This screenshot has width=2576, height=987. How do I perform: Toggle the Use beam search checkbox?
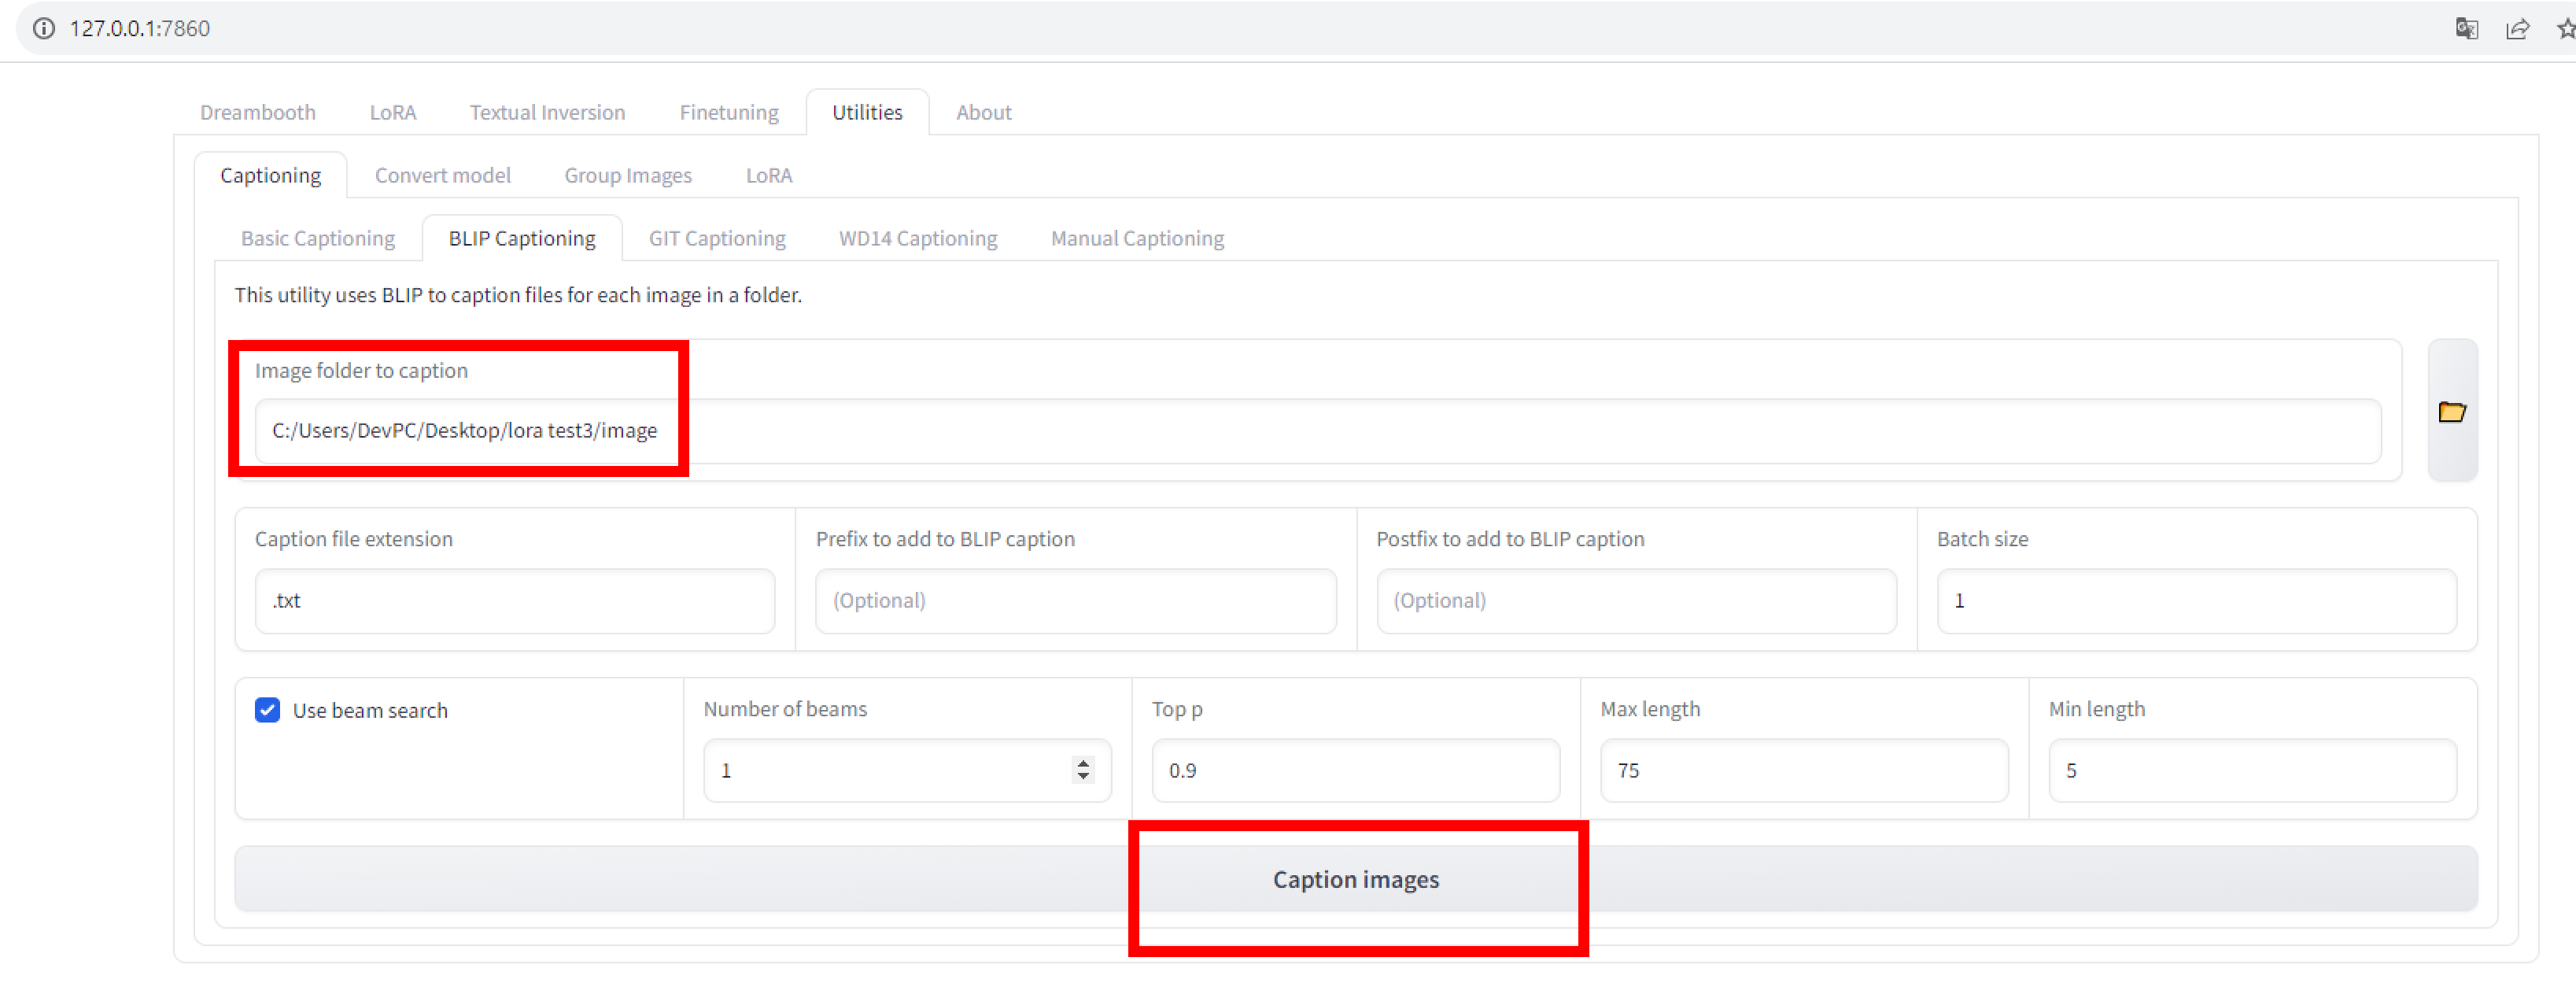[267, 710]
